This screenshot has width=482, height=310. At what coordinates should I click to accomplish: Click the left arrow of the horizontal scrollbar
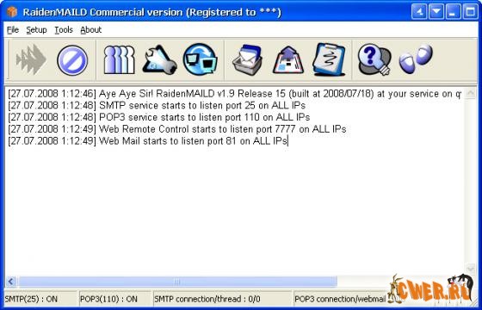pos(11,282)
